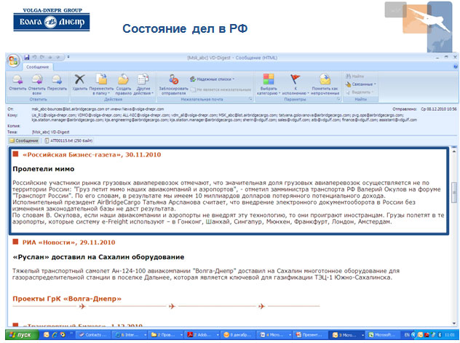460x343 pixels.
Task: Switch to 2 Пров... folder taskbar group
Action: coord(167,335)
